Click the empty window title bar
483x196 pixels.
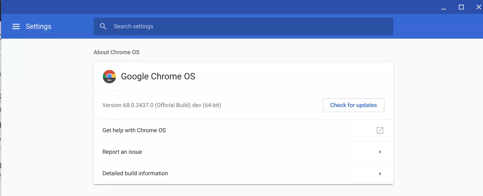click(x=207, y=7)
